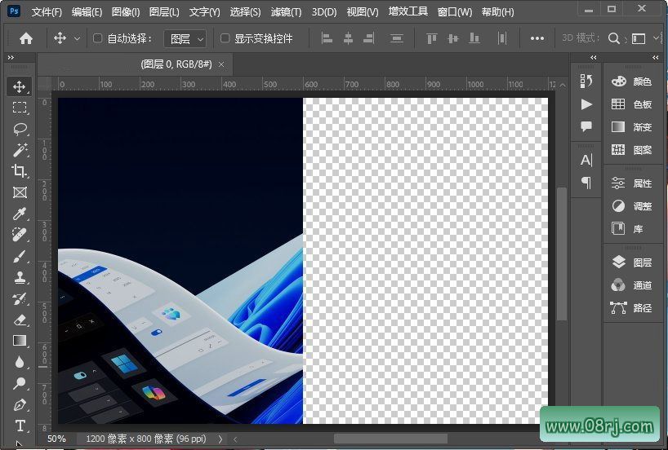The width and height of the screenshot is (668, 450).
Task: Click the Search magnifier icon
Action: [x=613, y=38]
